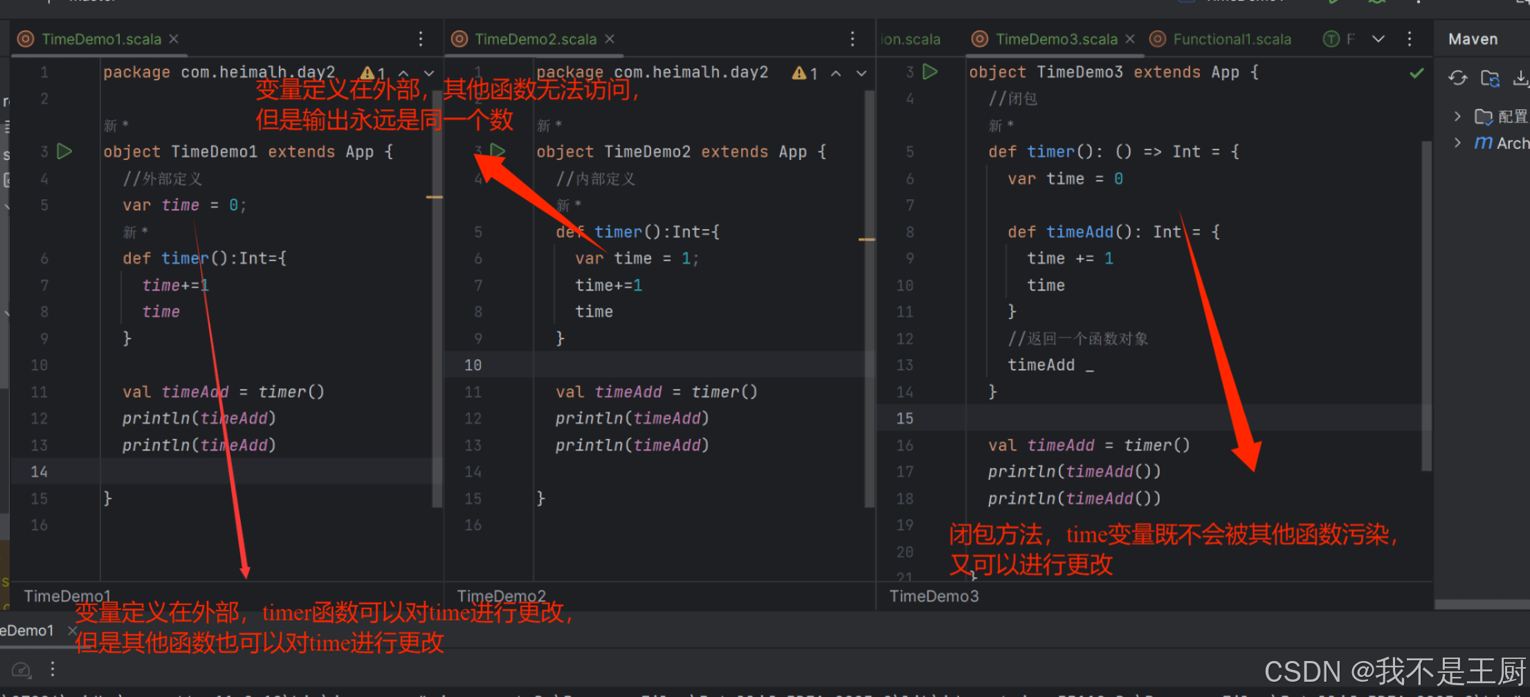Click "var time = 1;" in TimeDemo2 editor
Viewport: 1530px width, 697px height.
click(x=637, y=258)
